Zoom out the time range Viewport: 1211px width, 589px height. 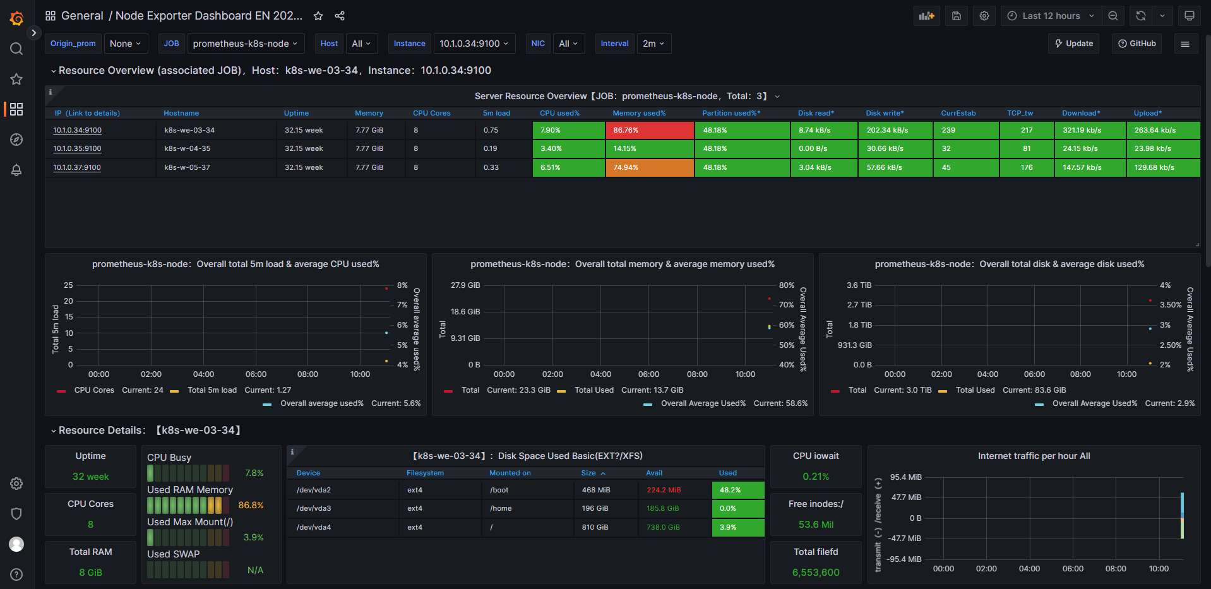coord(1113,16)
